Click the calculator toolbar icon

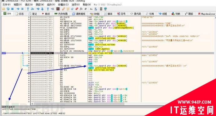(x=101, y=9)
